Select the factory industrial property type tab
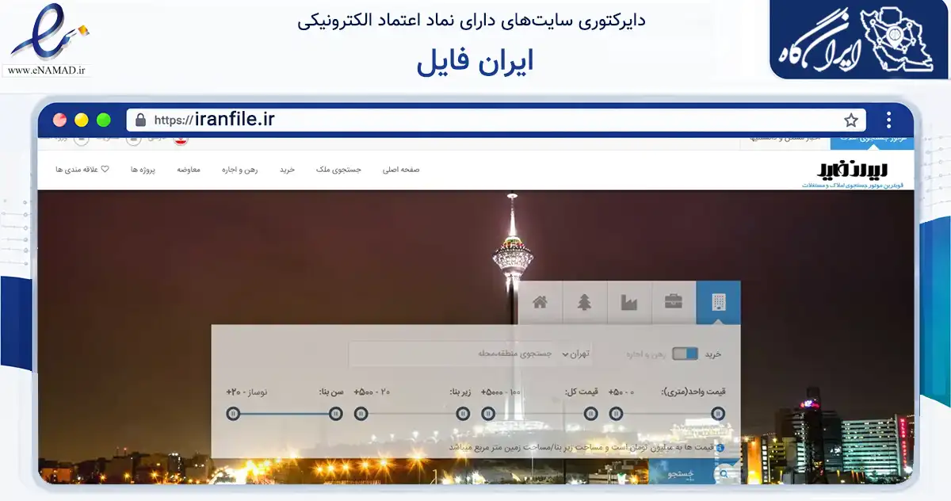This screenshot has height=501, width=951. (x=629, y=302)
